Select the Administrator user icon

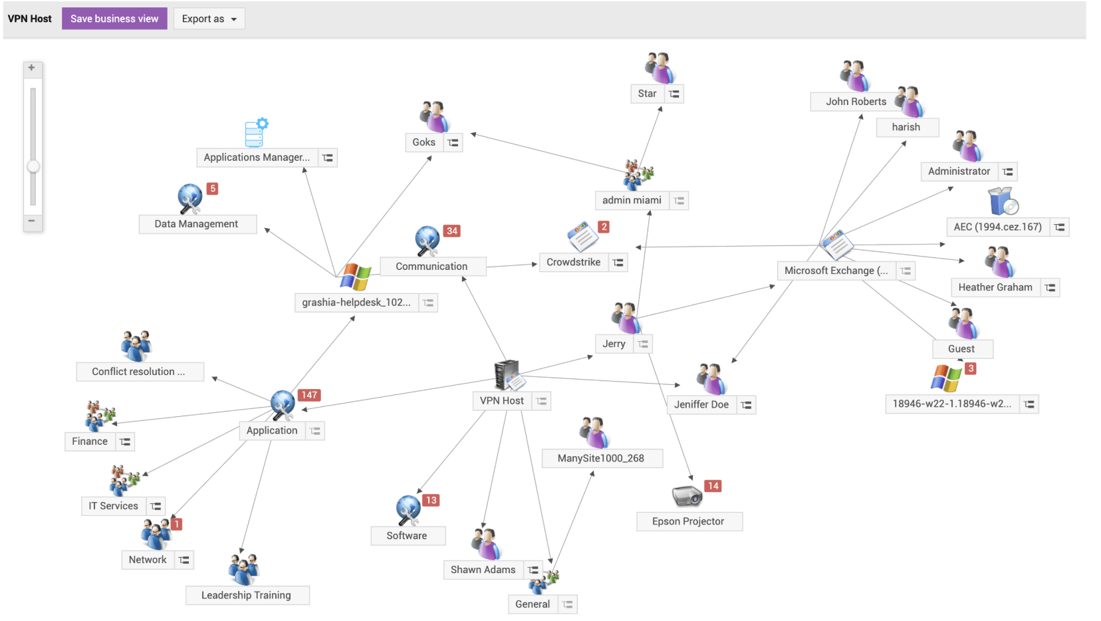pyautogui.click(x=967, y=146)
